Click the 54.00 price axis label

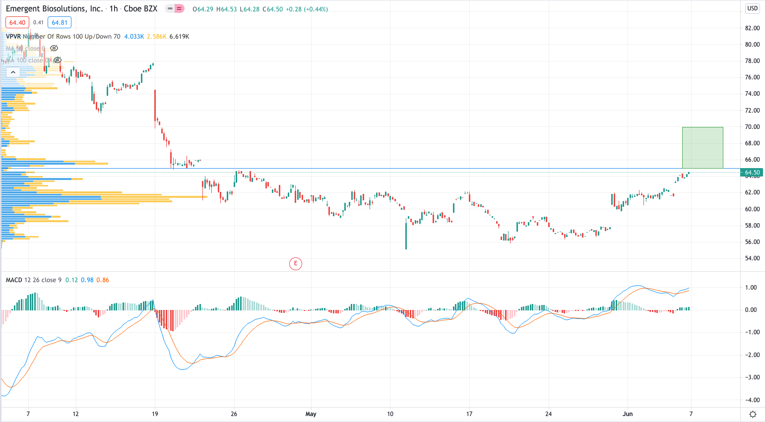click(x=752, y=258)
